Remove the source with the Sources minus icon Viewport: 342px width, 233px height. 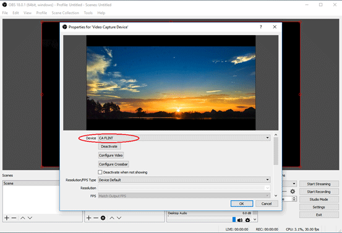96,218
